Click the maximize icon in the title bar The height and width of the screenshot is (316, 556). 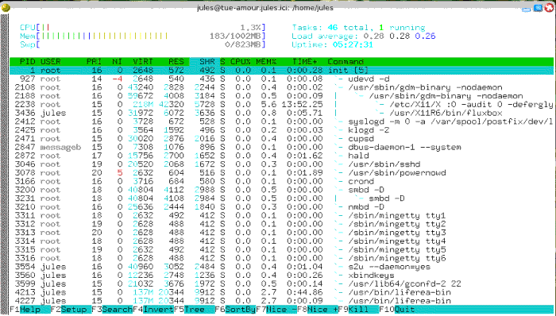click(x=538, y=8)
